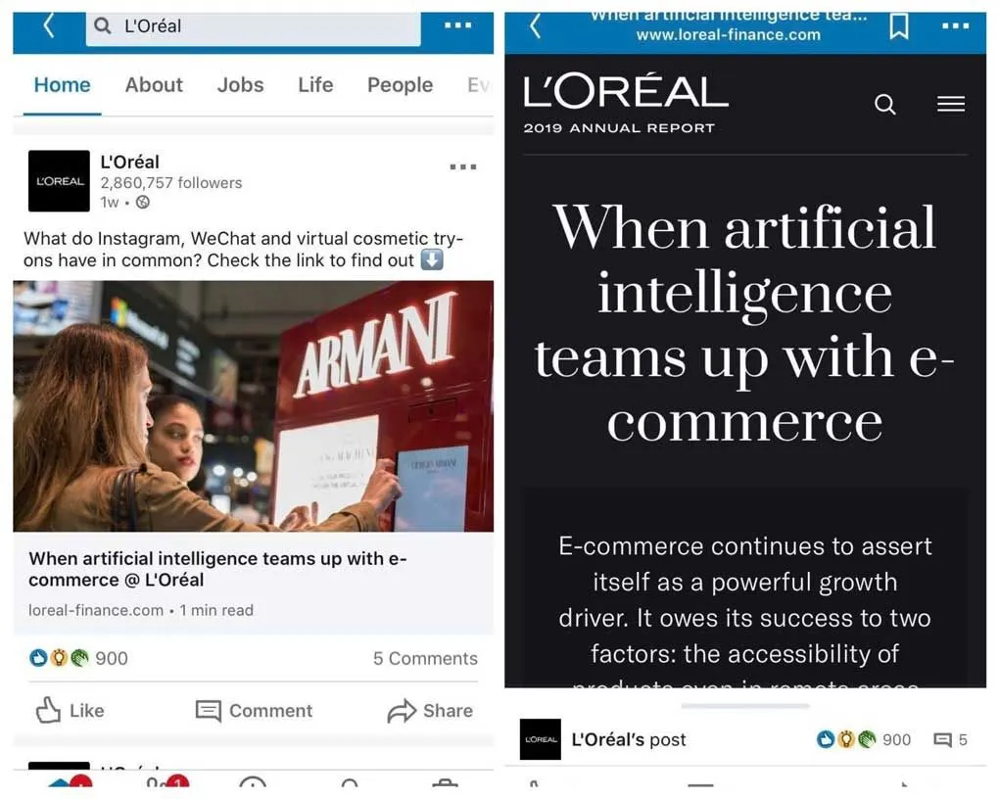Tap back arrow in article browser header
This screenshot has height=799, width=999.
pyautogui.click(x=536, y=26)
